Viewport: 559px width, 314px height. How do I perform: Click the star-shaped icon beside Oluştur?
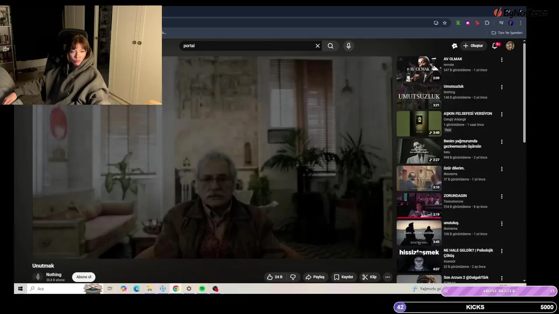[454, 46]
